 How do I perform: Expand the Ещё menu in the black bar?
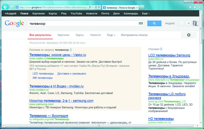pyautogui.click(x=146, y=13)
